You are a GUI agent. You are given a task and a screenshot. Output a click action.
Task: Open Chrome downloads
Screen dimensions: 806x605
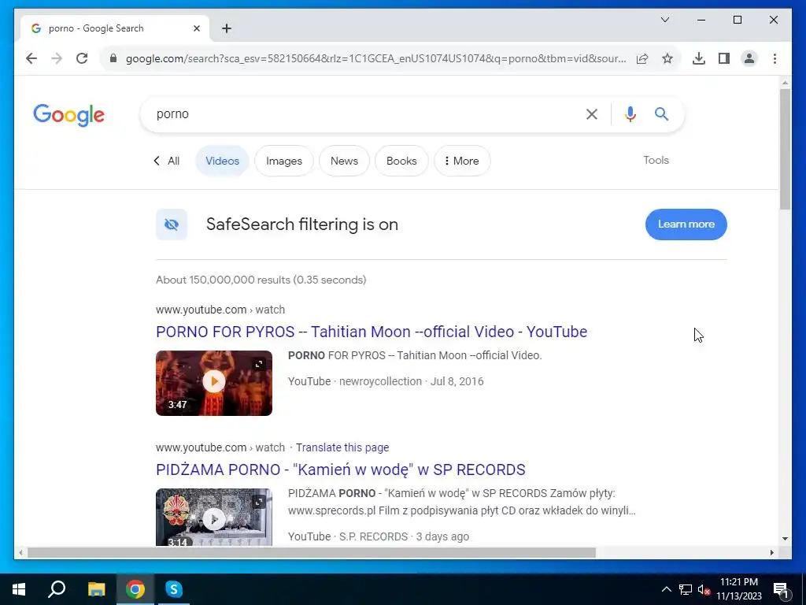coord(699,58)
